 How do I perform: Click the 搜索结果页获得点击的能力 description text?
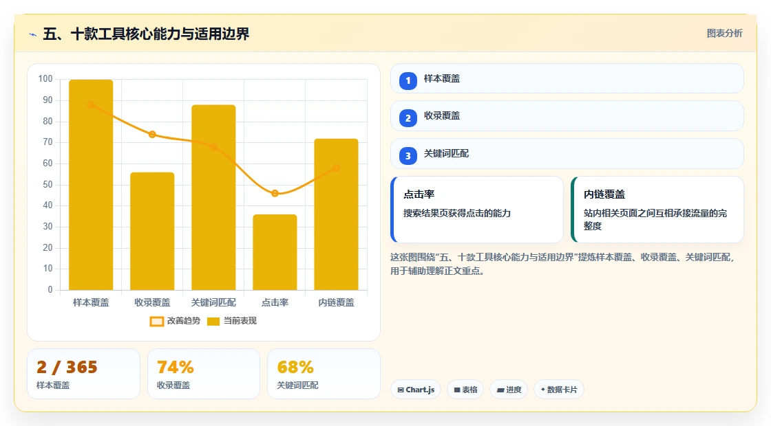(x=457, y=214)
